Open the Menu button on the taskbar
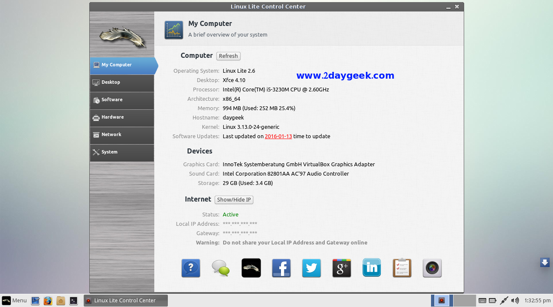 click(x=14, y=301)
